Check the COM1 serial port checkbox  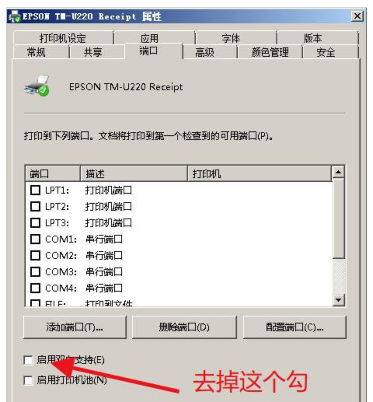[35, 239]
